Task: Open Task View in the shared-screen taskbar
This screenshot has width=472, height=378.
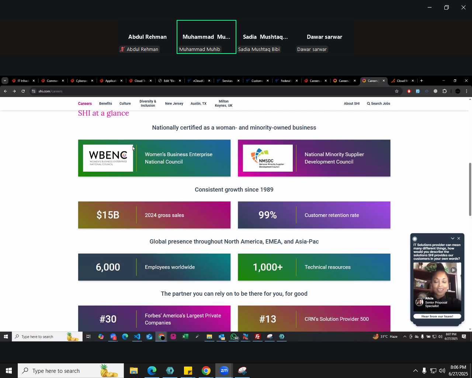Action: (88, 337)
